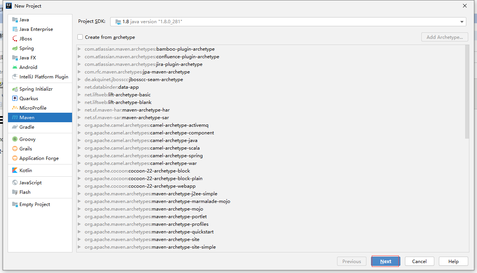The width and height of the screenshot is (477, 273).
Task: Select camel-archetype-scala row
Action: (x=270, y=148)
